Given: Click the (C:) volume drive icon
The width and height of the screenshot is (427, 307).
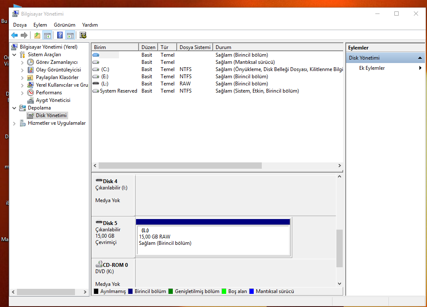Looking at the screenshot, I should (96, 69).
